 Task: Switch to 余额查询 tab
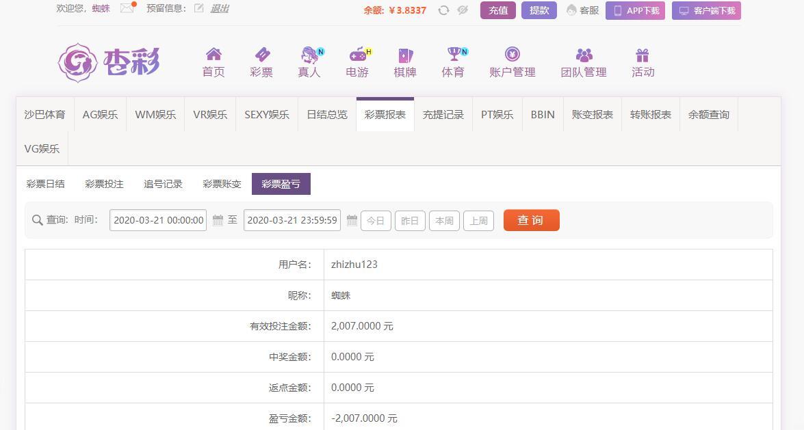(709, 114)
